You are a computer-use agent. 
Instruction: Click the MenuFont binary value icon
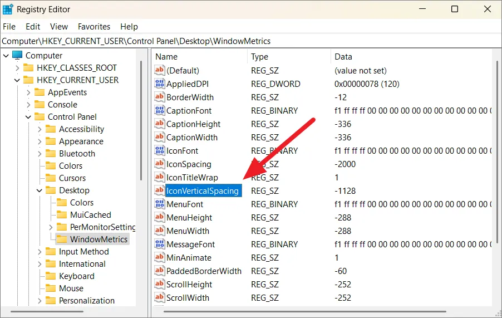pyautogui.click(x=159, y=204)
